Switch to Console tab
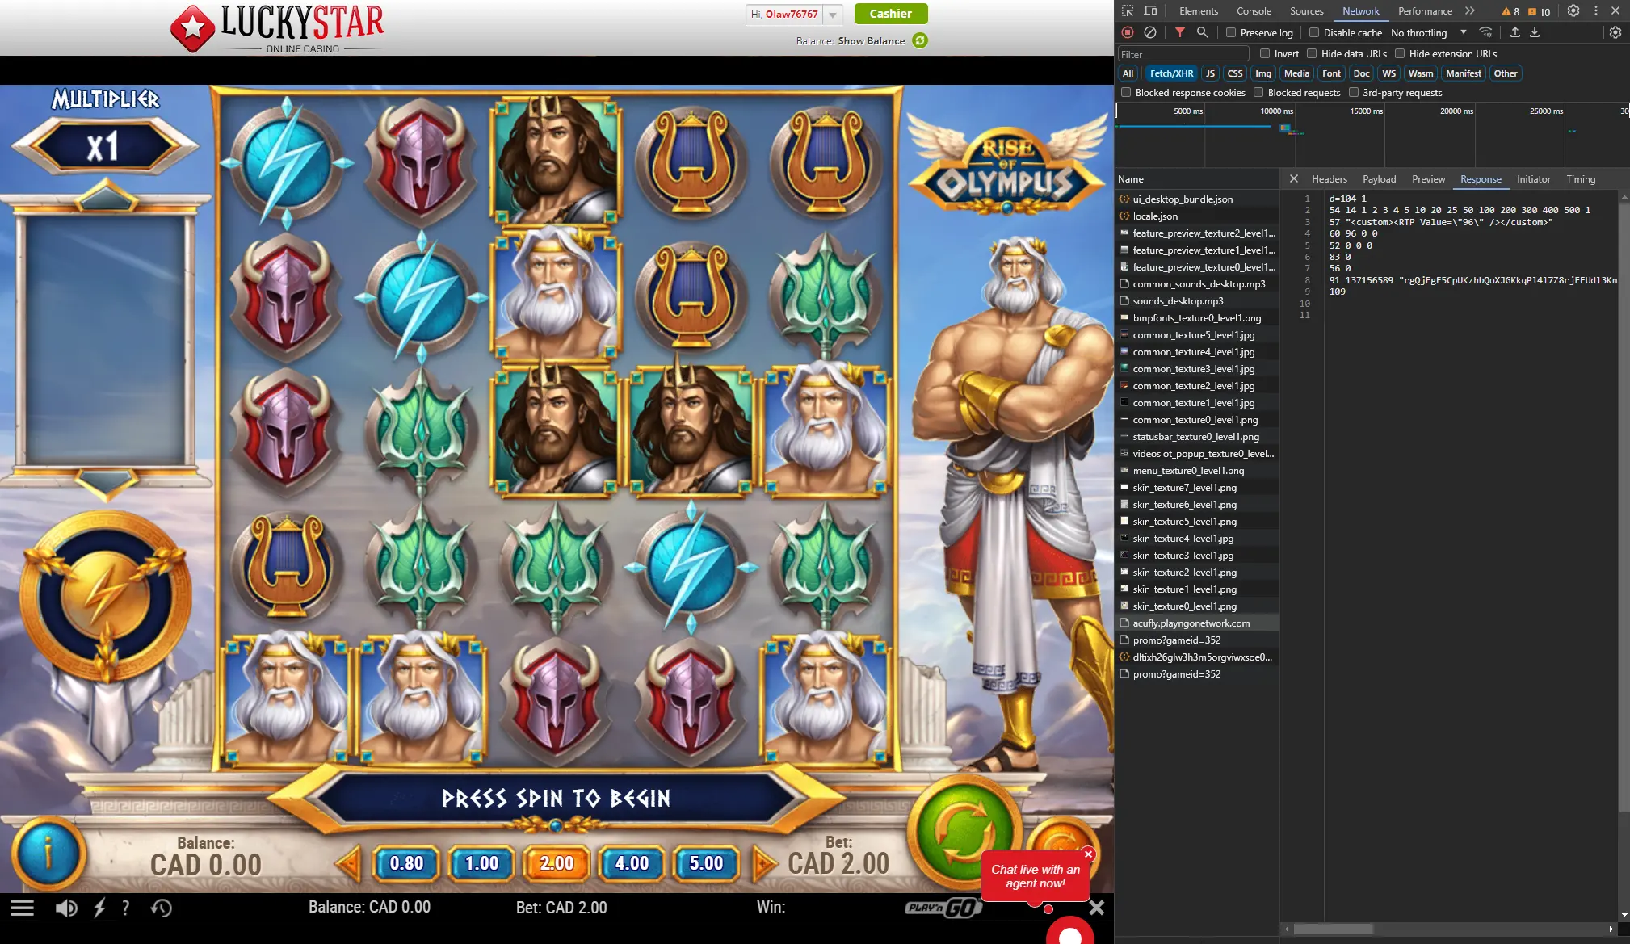1630x944 pixels. click(x=1254, y=11)
